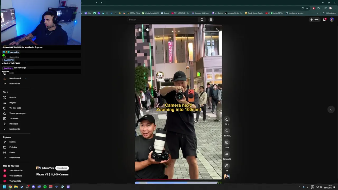Image resolution: width=338 pixels, height=190 pixels.
Task: Mute the Shorts video volume
Action: [148, 30]
